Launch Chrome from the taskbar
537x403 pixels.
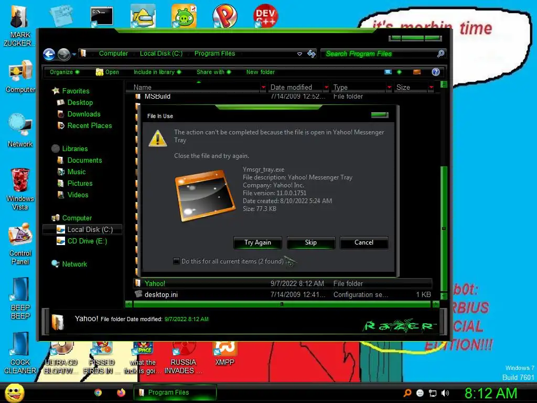click(98, 393)
